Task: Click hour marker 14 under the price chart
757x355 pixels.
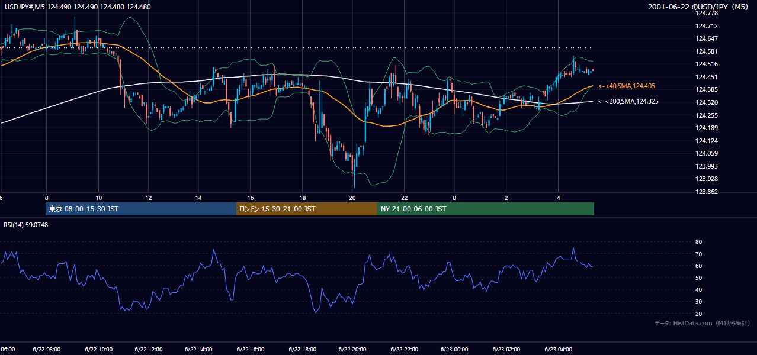Action: point(199,198)
